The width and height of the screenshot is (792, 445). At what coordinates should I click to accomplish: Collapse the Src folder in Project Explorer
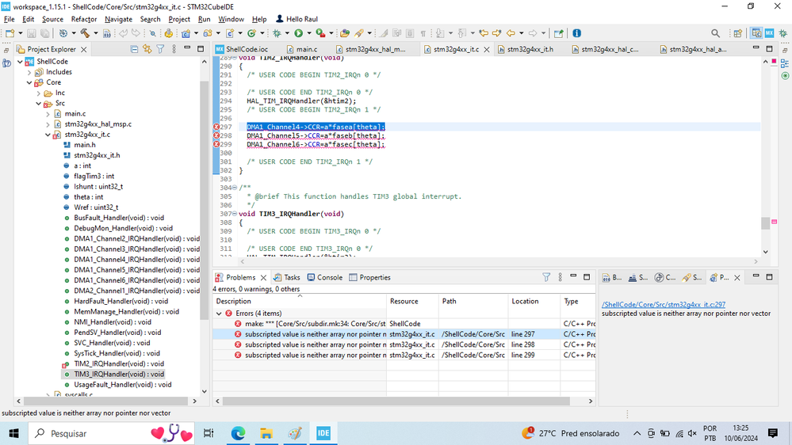(x=38, y=104)
